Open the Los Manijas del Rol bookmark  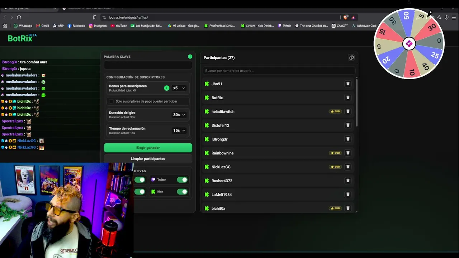pyautogui.click(x=147, y=26)
